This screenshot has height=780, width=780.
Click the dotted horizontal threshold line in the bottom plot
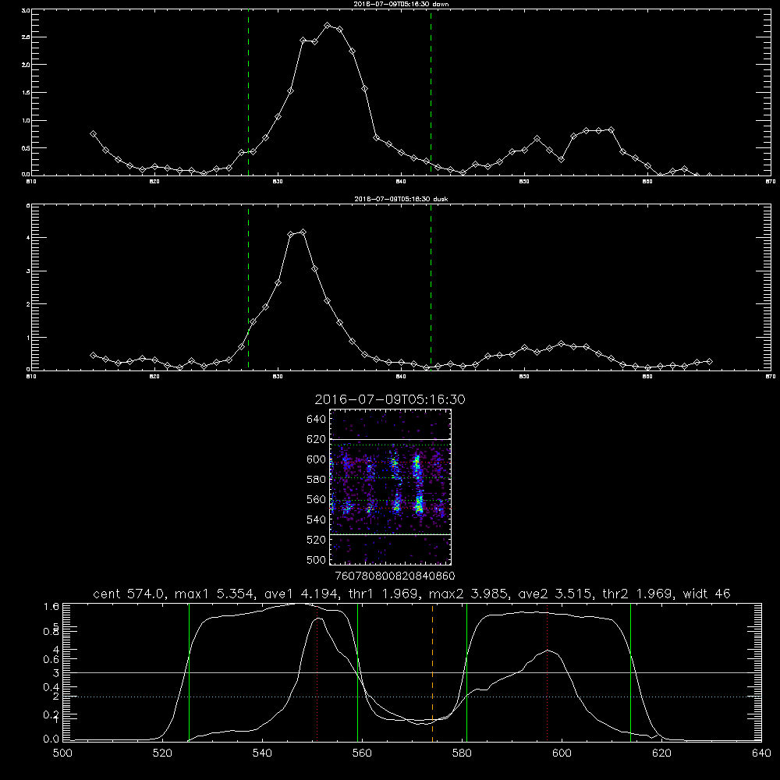[412, 697]
